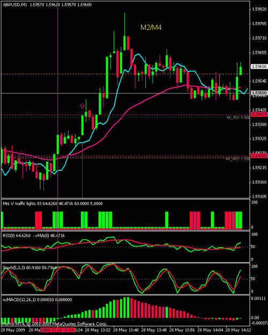The width and height of the screenshot is (268, 335).
Task: Select the Stoch(5,3,3) indicator label
Action: (x=29, y=267)
